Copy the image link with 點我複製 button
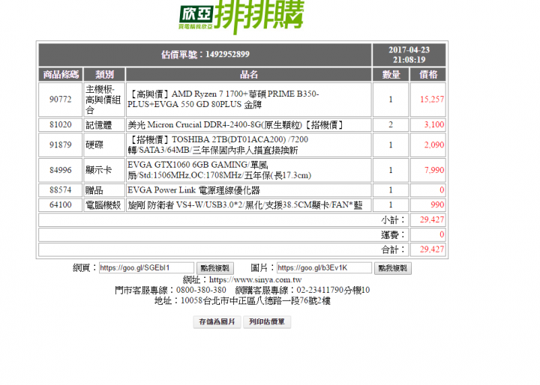This screenshot has height=385, width=540. (x=392, y=268)
